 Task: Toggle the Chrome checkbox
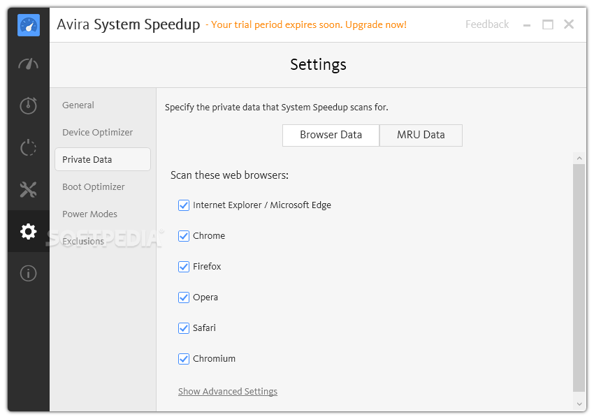[184, 236]
